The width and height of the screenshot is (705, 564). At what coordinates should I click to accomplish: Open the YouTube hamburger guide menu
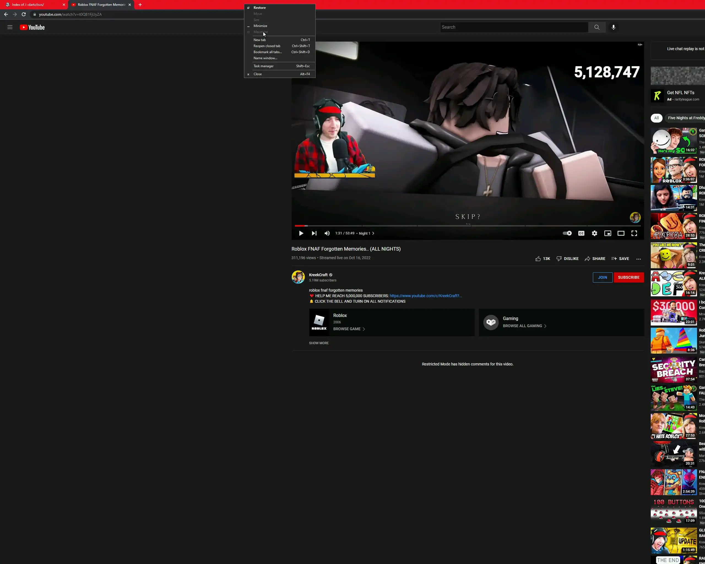click(10, 27)
